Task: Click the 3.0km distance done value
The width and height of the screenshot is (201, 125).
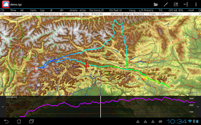Action: coord(95,14)
